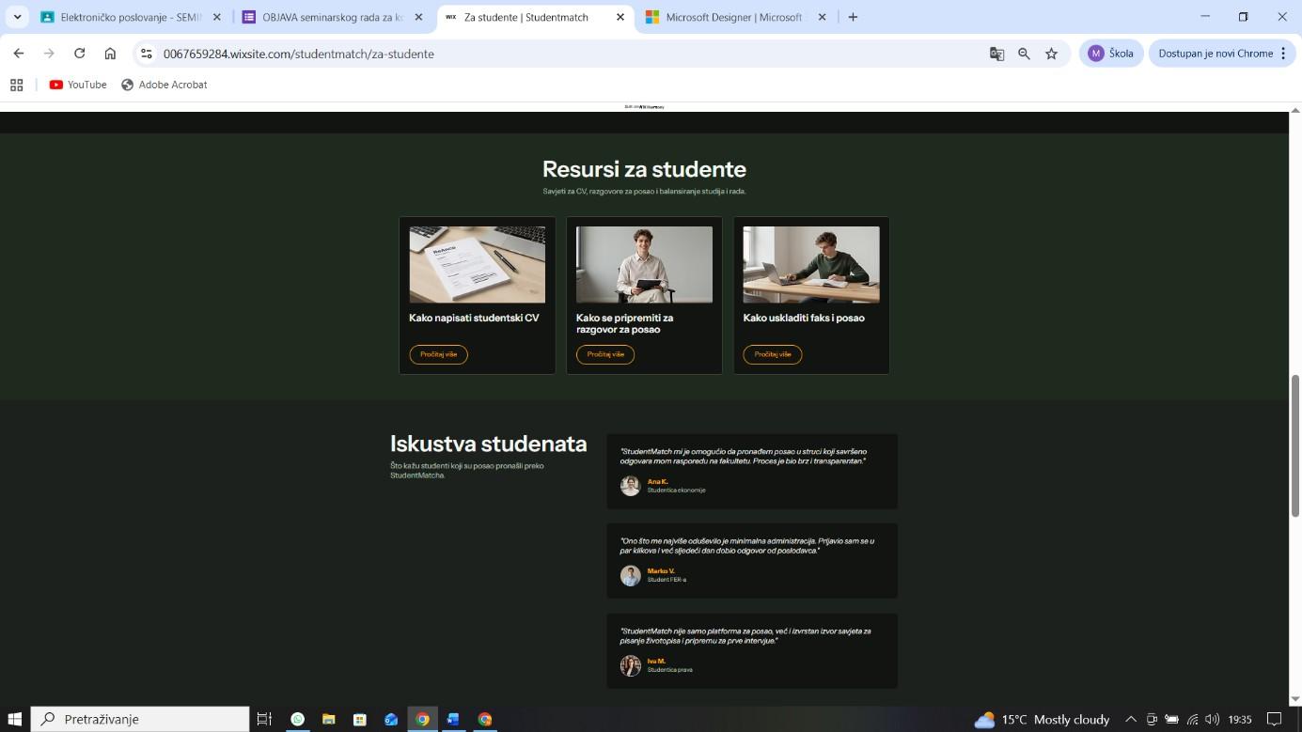1302x732 pixels.
Task: Open the Google Translate page icon
Action: [x=997, y=54]
